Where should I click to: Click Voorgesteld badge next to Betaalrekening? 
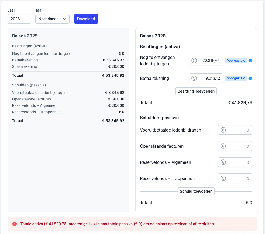click(236, 78)
